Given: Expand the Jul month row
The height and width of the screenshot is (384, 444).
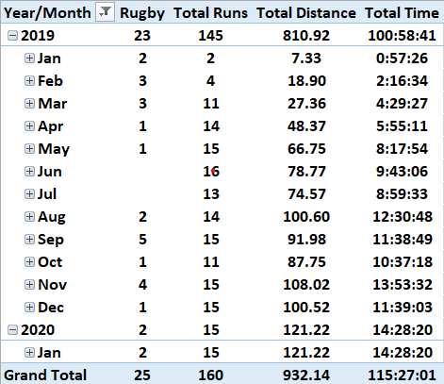Looking at the screenshot, I should click(x=29, y=194).
